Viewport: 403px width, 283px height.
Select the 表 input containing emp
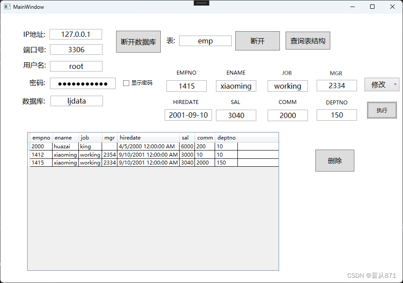[x=205, y=40]
